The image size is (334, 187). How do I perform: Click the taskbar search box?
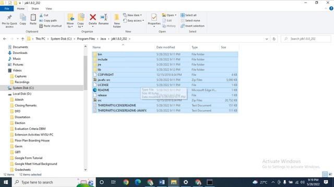pos(54,182)
